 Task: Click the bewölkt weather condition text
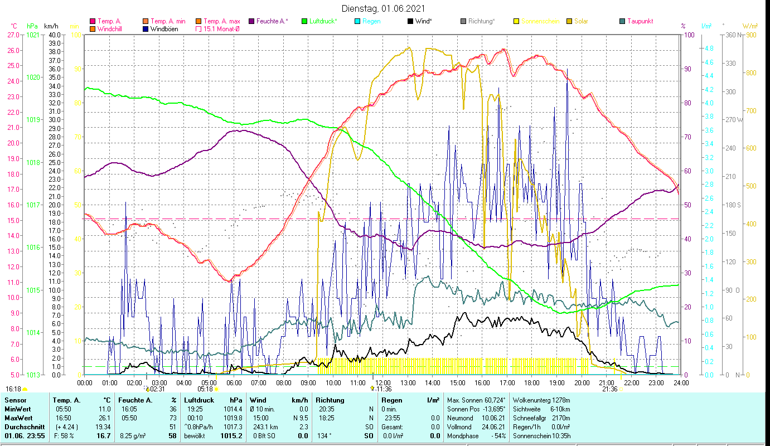tap(195, 435)
